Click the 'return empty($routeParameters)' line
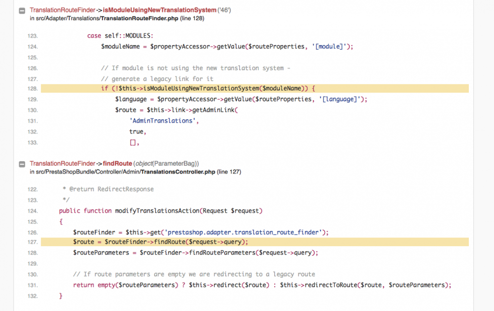 [262, 285]
